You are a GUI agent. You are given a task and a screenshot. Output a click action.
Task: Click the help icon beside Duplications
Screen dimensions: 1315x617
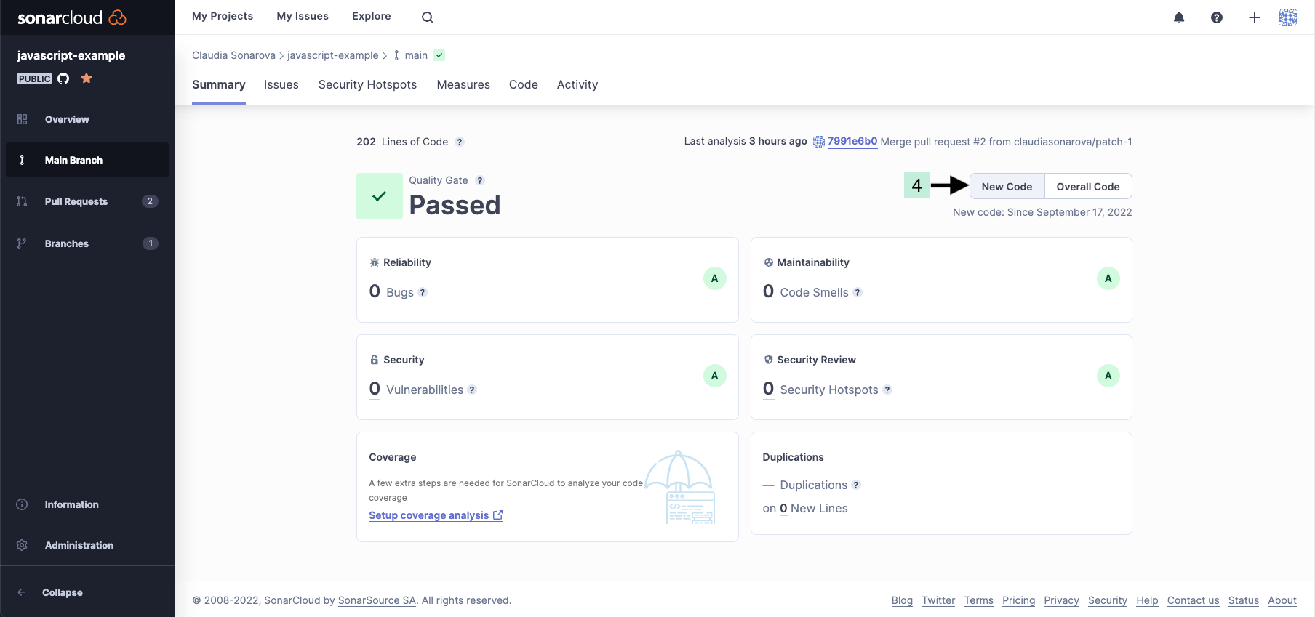[856, 485]
